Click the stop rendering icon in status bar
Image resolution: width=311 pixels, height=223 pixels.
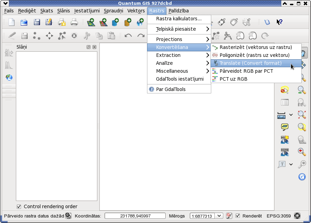[x=229, y=216]
